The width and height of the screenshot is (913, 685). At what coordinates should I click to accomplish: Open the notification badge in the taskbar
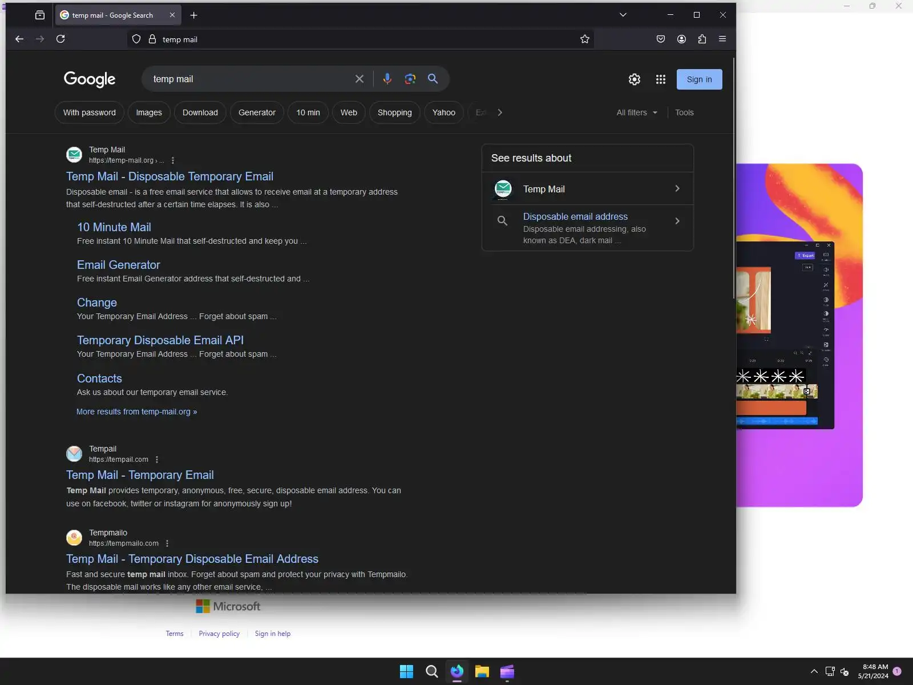[897, 671]
